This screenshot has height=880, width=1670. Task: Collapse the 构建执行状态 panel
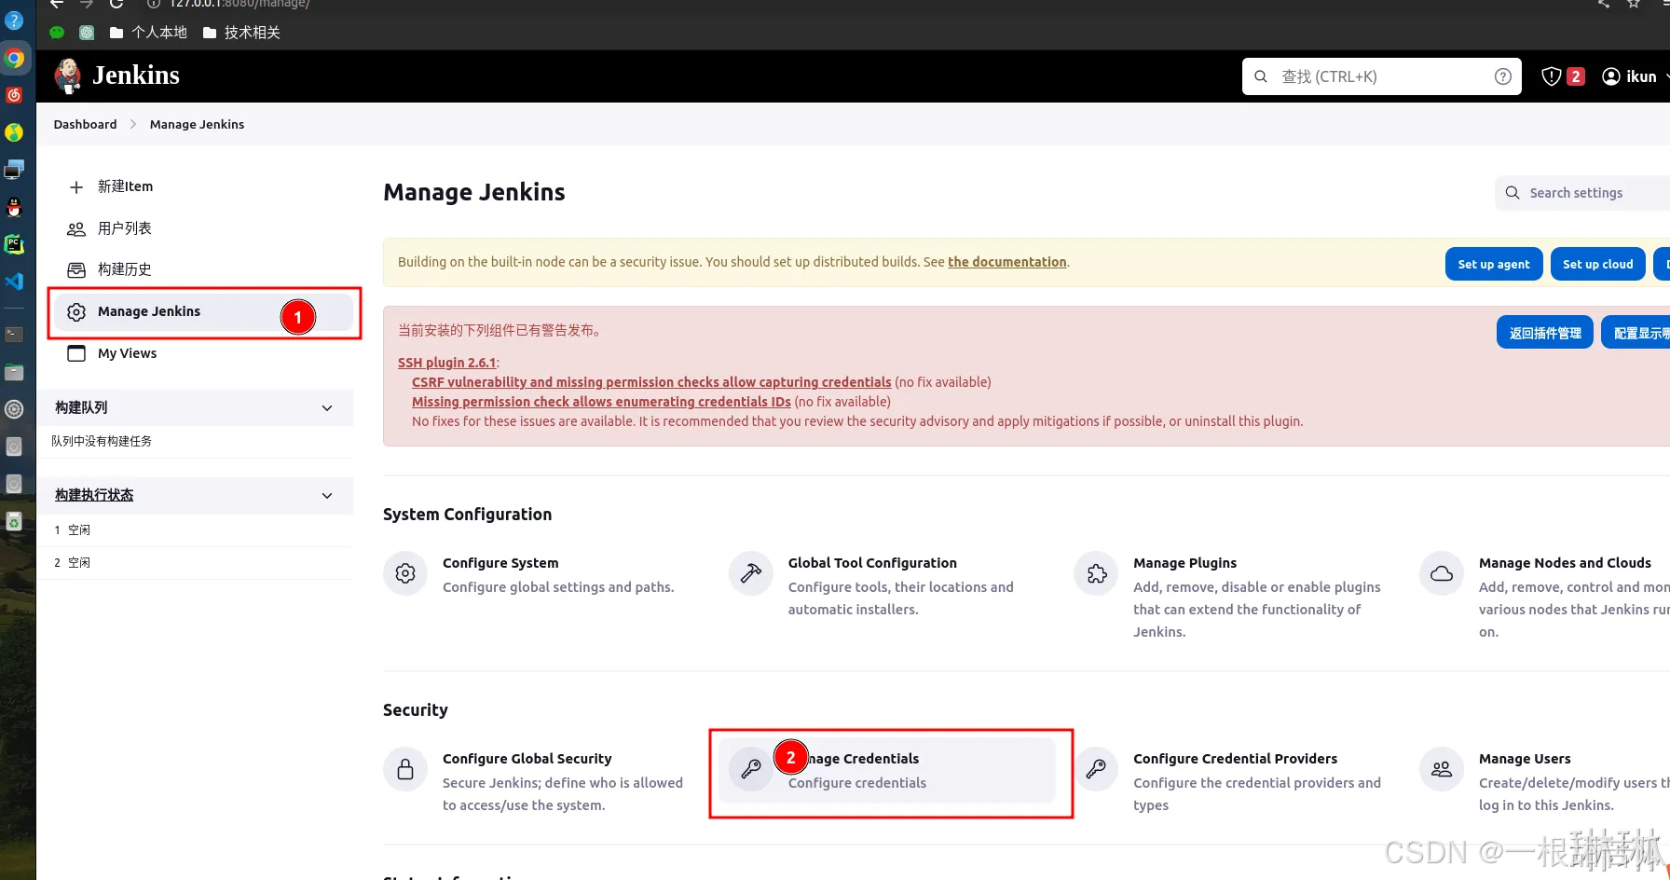coord(327,496)
